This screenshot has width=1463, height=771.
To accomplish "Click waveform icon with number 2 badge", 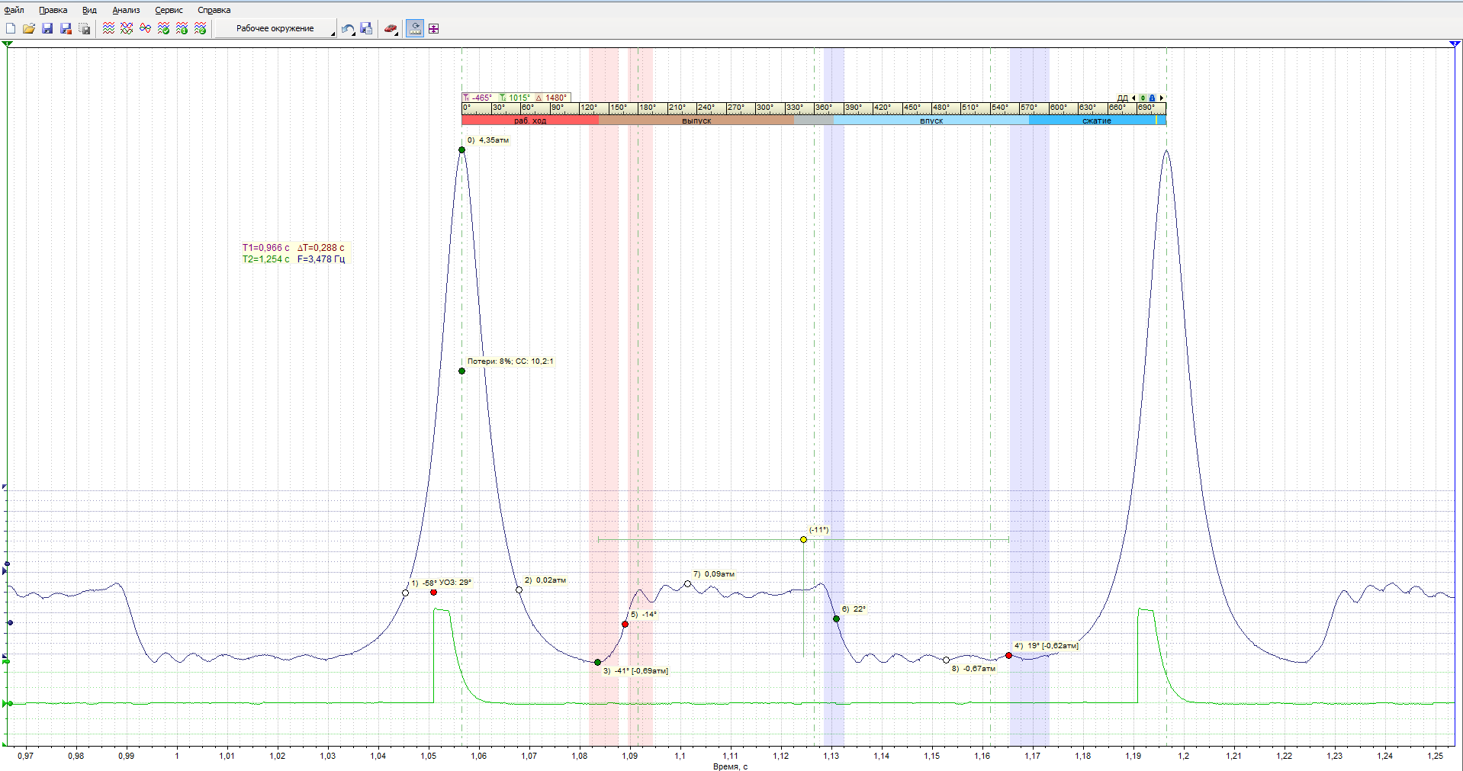I will click(x=200, y=28).
